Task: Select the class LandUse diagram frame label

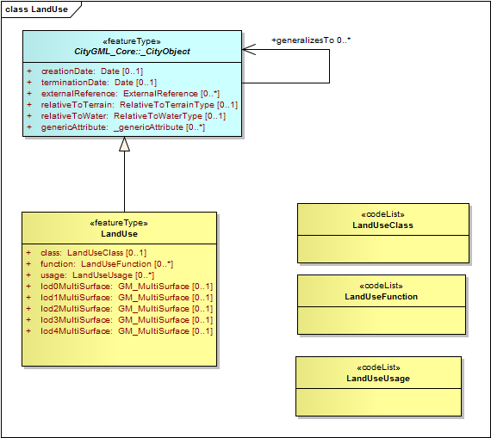Action: tap(37, 9)
